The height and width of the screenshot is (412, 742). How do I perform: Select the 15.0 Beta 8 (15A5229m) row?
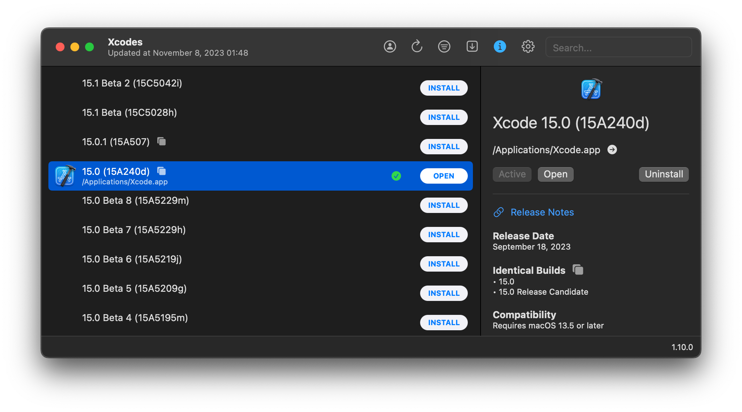coord(260,205)
